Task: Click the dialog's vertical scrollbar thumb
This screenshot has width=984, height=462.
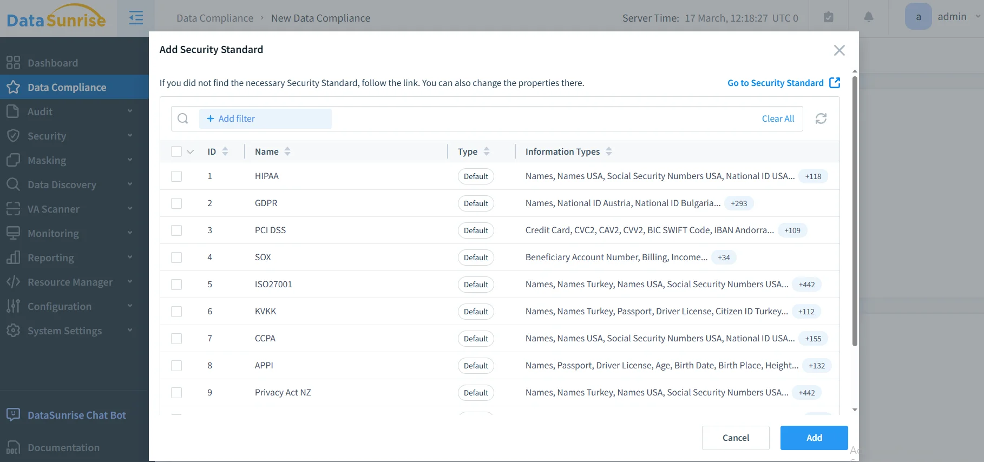Action: tap(855, 211)
